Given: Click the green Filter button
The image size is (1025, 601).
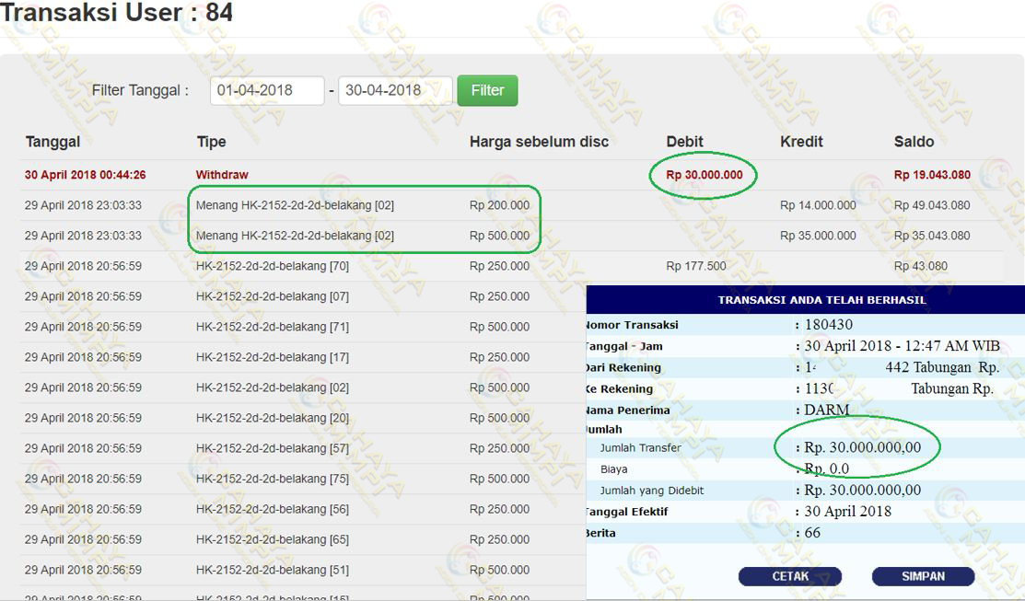Looking at the screenshot, I should (x=487, y=90).
